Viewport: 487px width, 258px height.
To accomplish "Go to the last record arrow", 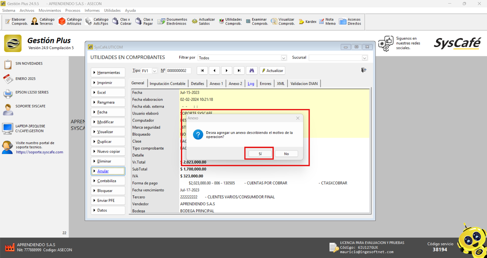I will 239,71.
